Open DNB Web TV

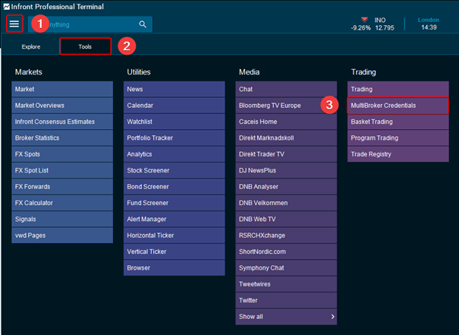(286, 220)
